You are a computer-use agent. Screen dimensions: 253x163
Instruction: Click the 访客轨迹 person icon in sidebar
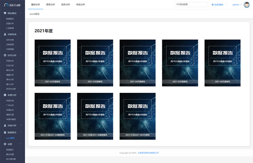click(x=5, y=34)
